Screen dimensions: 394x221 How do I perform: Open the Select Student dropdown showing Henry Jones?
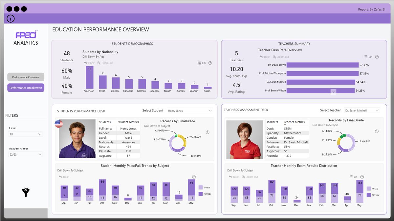189,110
